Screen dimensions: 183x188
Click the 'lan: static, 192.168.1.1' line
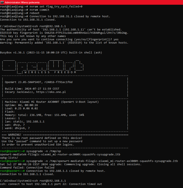(25, 122)
